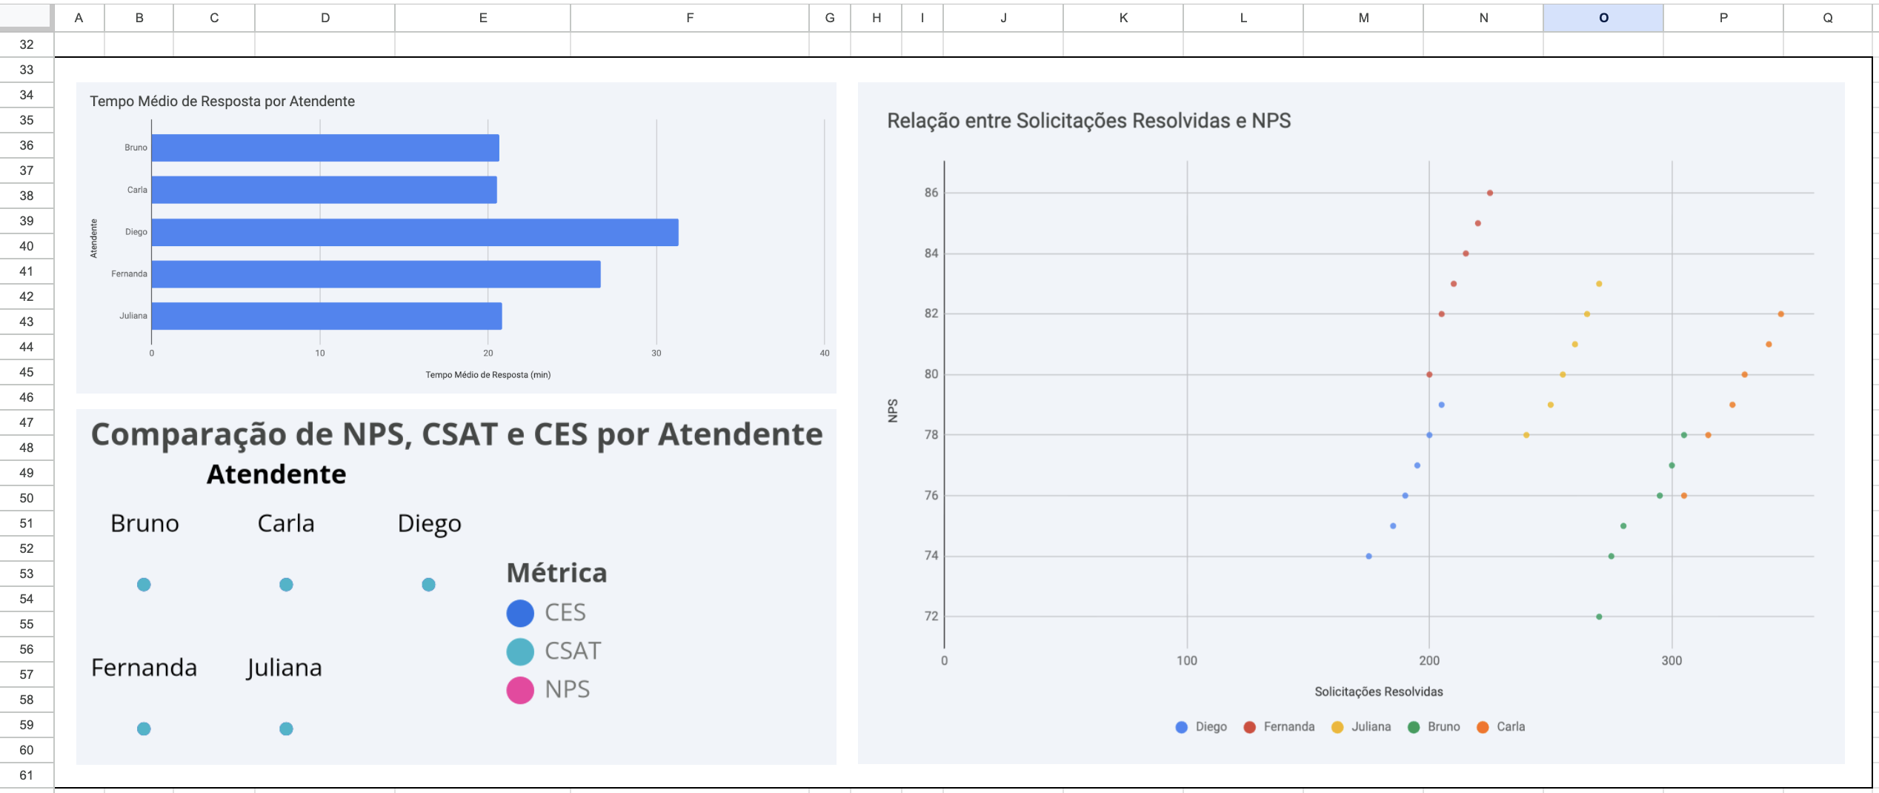1879x793 pixels.
Task: Click column F header
Action: coord(689,18)
